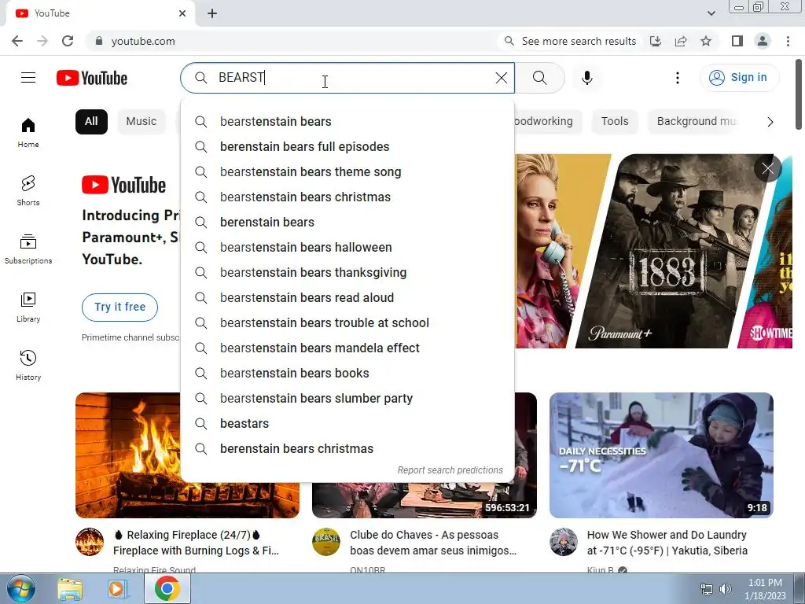Screen dimensions: 805x604
Task: Show more chips with right arrow
Action: pos(770,122)
